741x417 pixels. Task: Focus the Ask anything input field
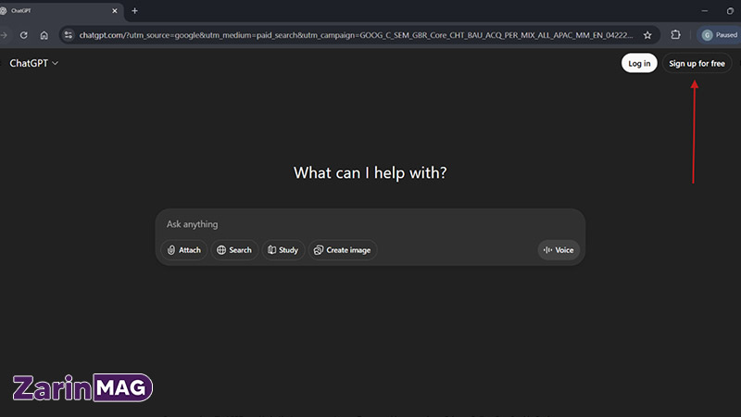click(x=370, y=224)
